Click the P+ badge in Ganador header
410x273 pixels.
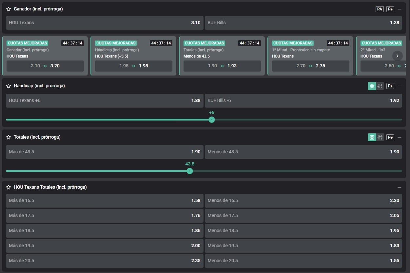390,9
